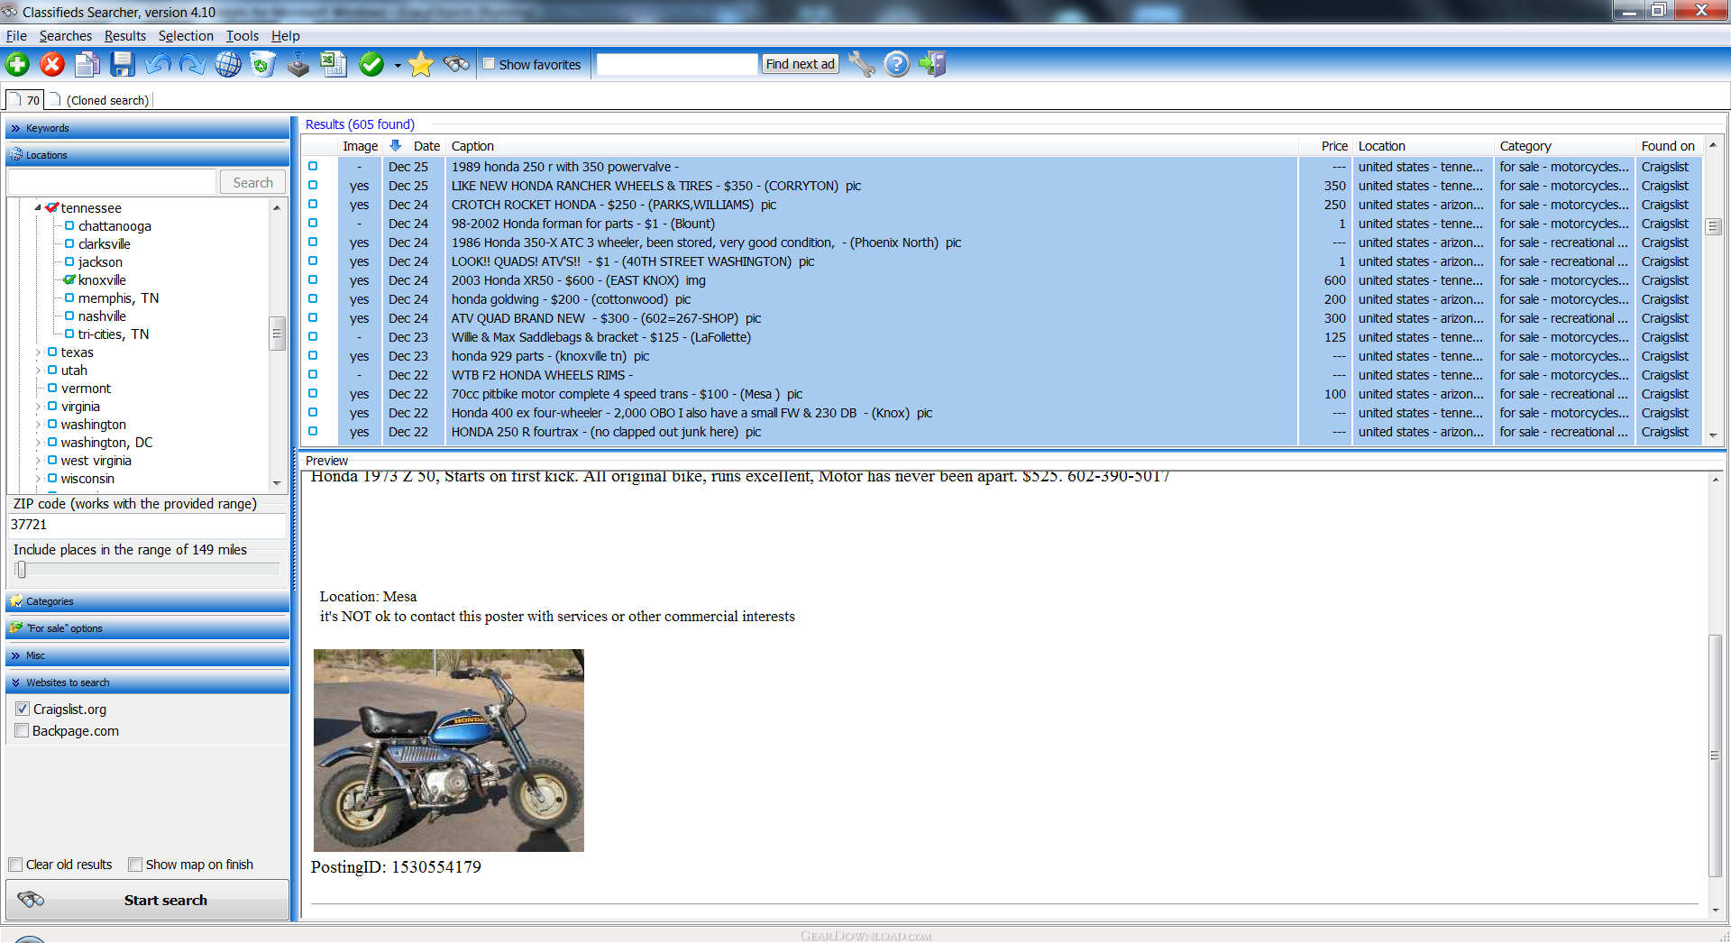Click the blue Honda minibike photo
Screen dimensions: 1731x943
tap(449, 750)
